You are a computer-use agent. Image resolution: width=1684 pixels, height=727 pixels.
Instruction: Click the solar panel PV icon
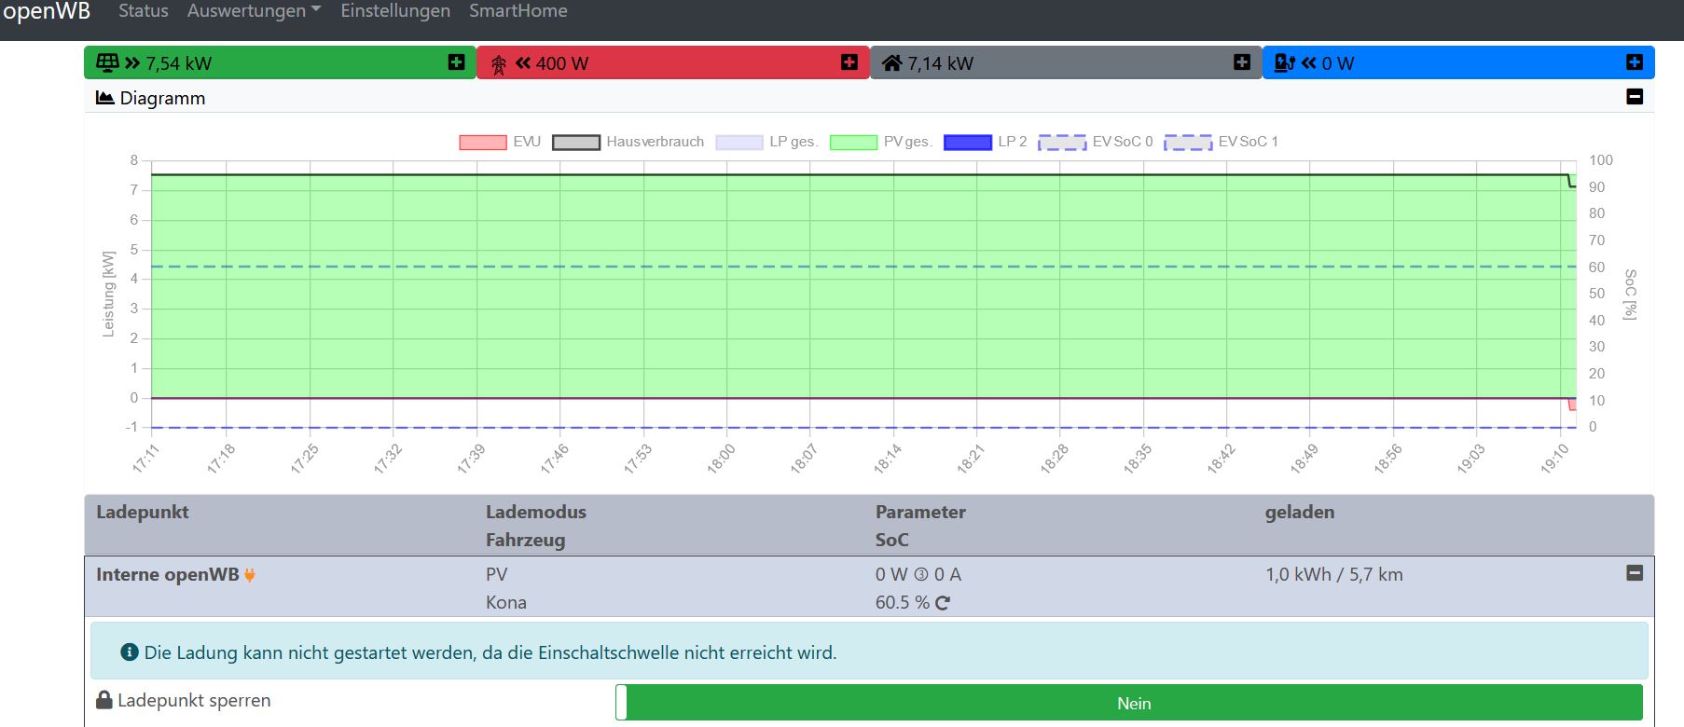107,62
